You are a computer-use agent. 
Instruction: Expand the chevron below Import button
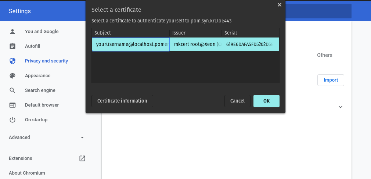pos(340,107)
